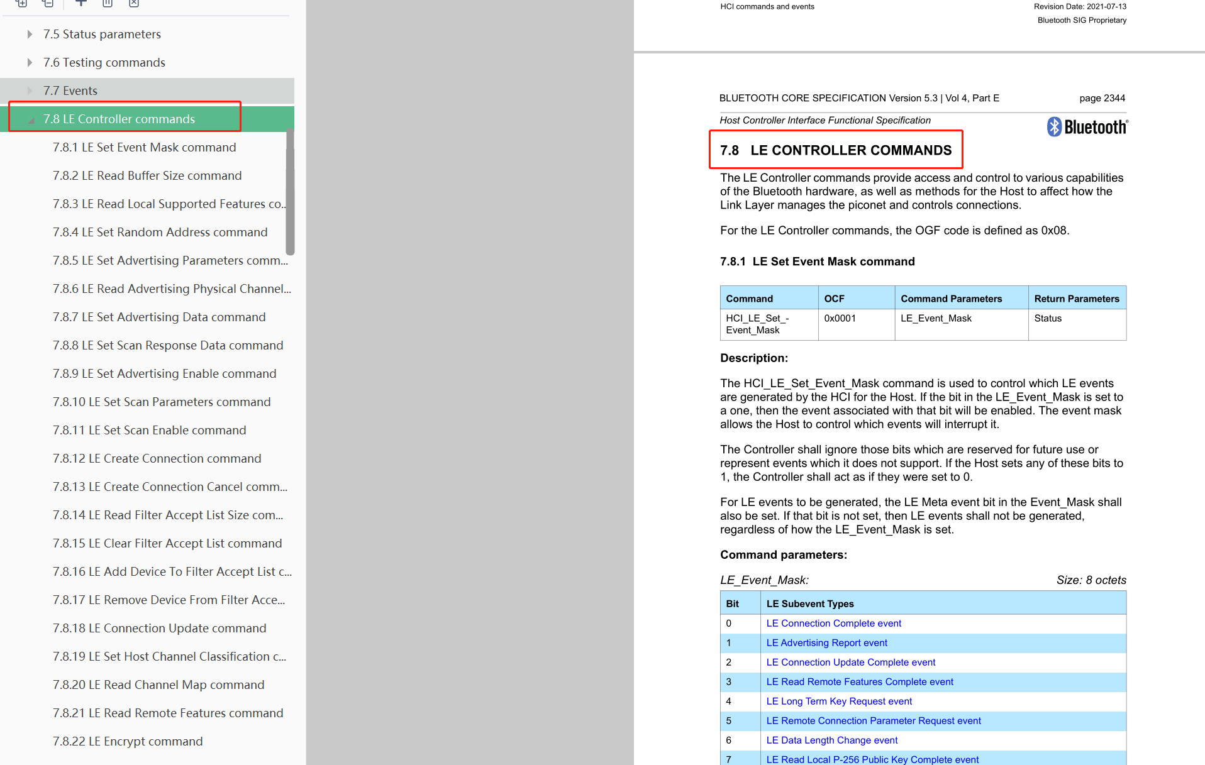The image size is (1205, 765).
Task: Click the delete bookmark trash icon
Action: 108,3
